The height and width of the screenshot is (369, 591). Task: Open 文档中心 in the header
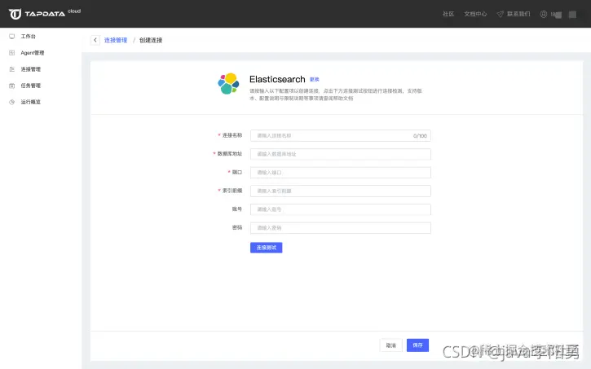pos(475,14)
